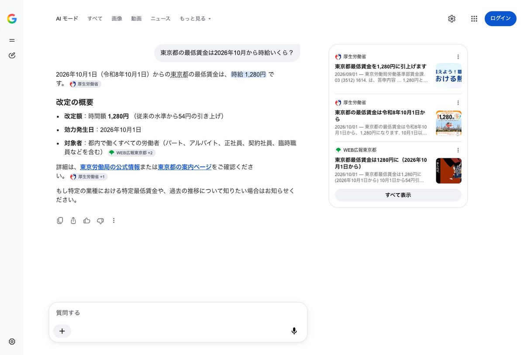Click the thumbs up icon
Viewport: 524px width, 355px height.
[x=87, y=221]
